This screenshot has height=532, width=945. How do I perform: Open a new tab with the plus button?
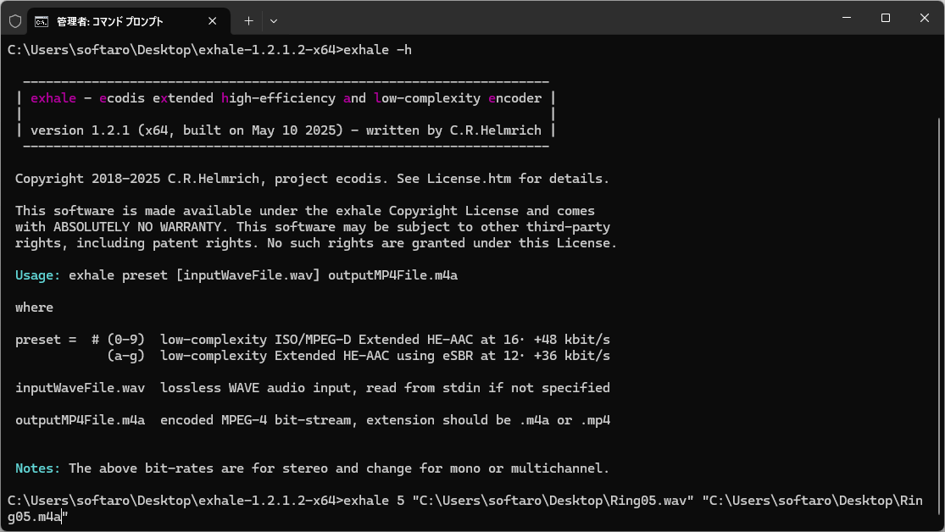[248, 21]
